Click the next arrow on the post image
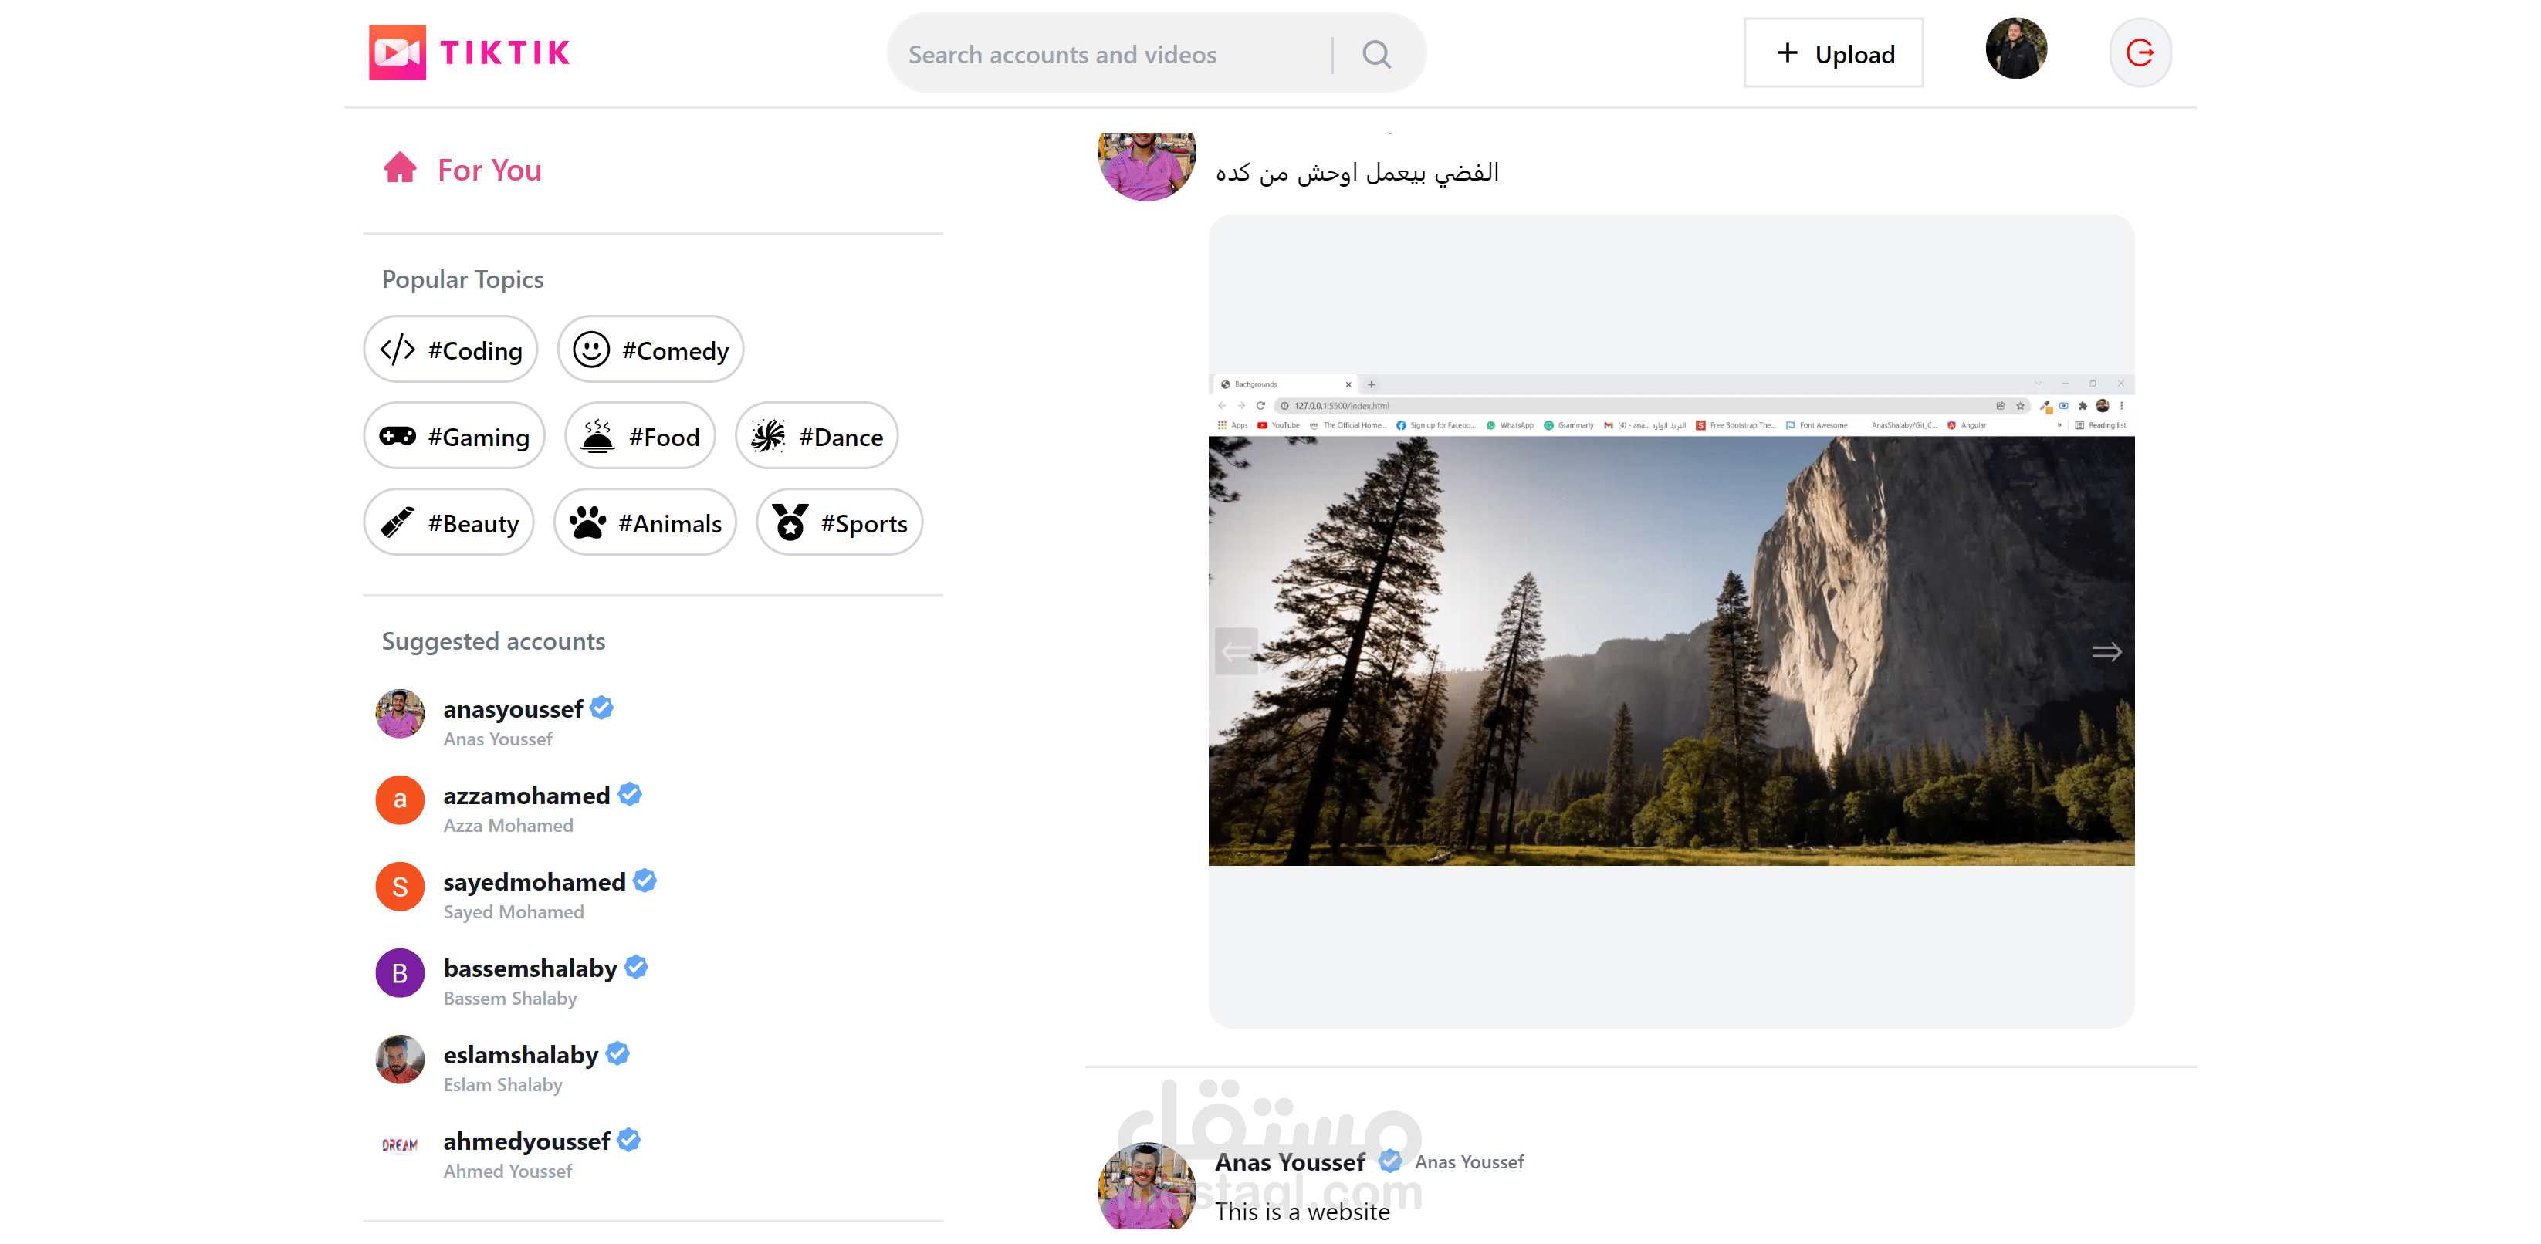The height and width of the screenshot is (1244, 2541). pyautogui.click(x=2107, y=650)
